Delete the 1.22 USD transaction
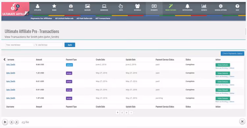Viewport: 247px width, 128px height. 232,77
